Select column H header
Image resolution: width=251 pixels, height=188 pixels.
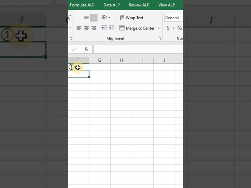pyautogui.click(x=121, y=60)
